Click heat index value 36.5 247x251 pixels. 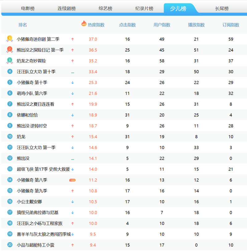click(x=93, y=50)
